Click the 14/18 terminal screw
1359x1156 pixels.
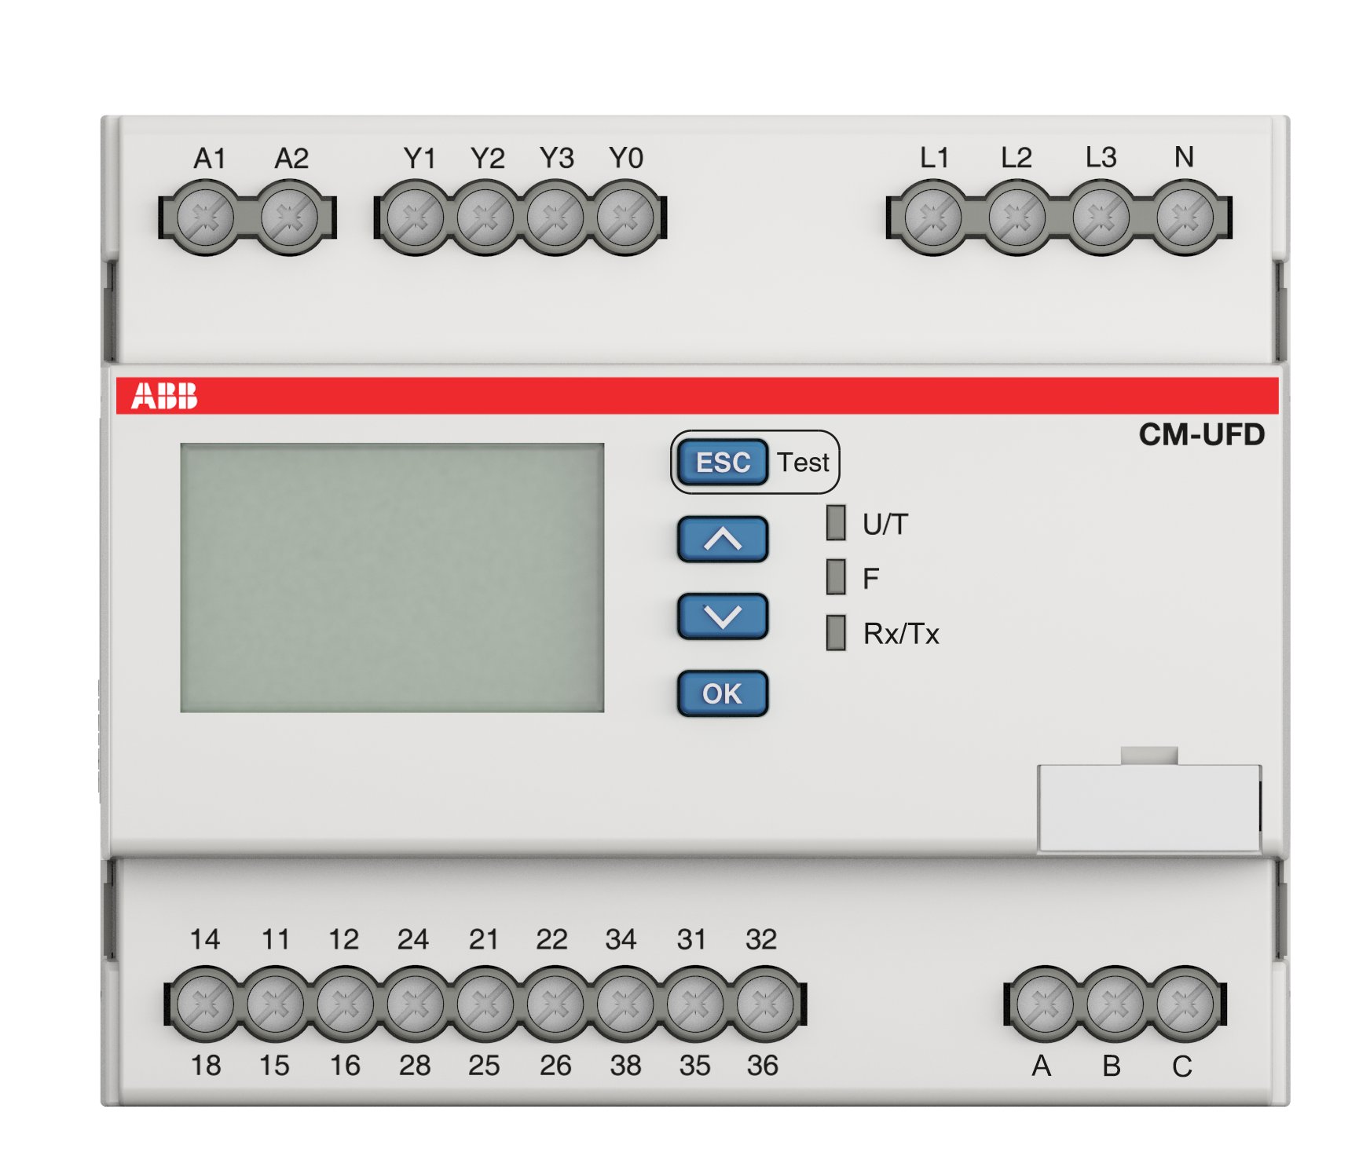tap(206, 1004)
